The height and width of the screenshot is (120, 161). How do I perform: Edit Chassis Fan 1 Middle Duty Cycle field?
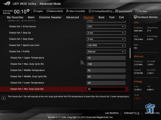click(106, 77)
